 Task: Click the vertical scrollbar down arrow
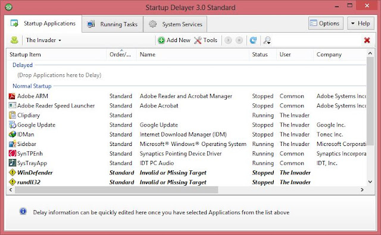point(370,182)
